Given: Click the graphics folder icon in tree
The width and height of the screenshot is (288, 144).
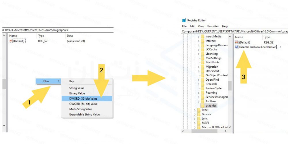Looking at the screenshot, I should point(202,106).
